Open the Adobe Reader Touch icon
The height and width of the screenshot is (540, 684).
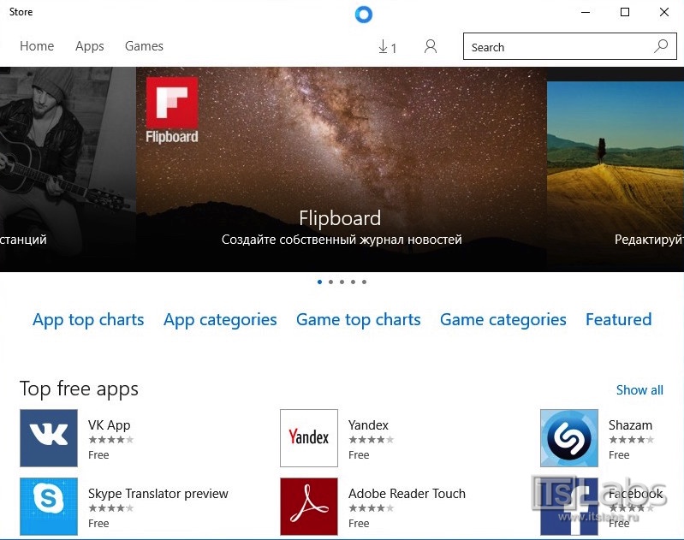click(x=309, y=507)
